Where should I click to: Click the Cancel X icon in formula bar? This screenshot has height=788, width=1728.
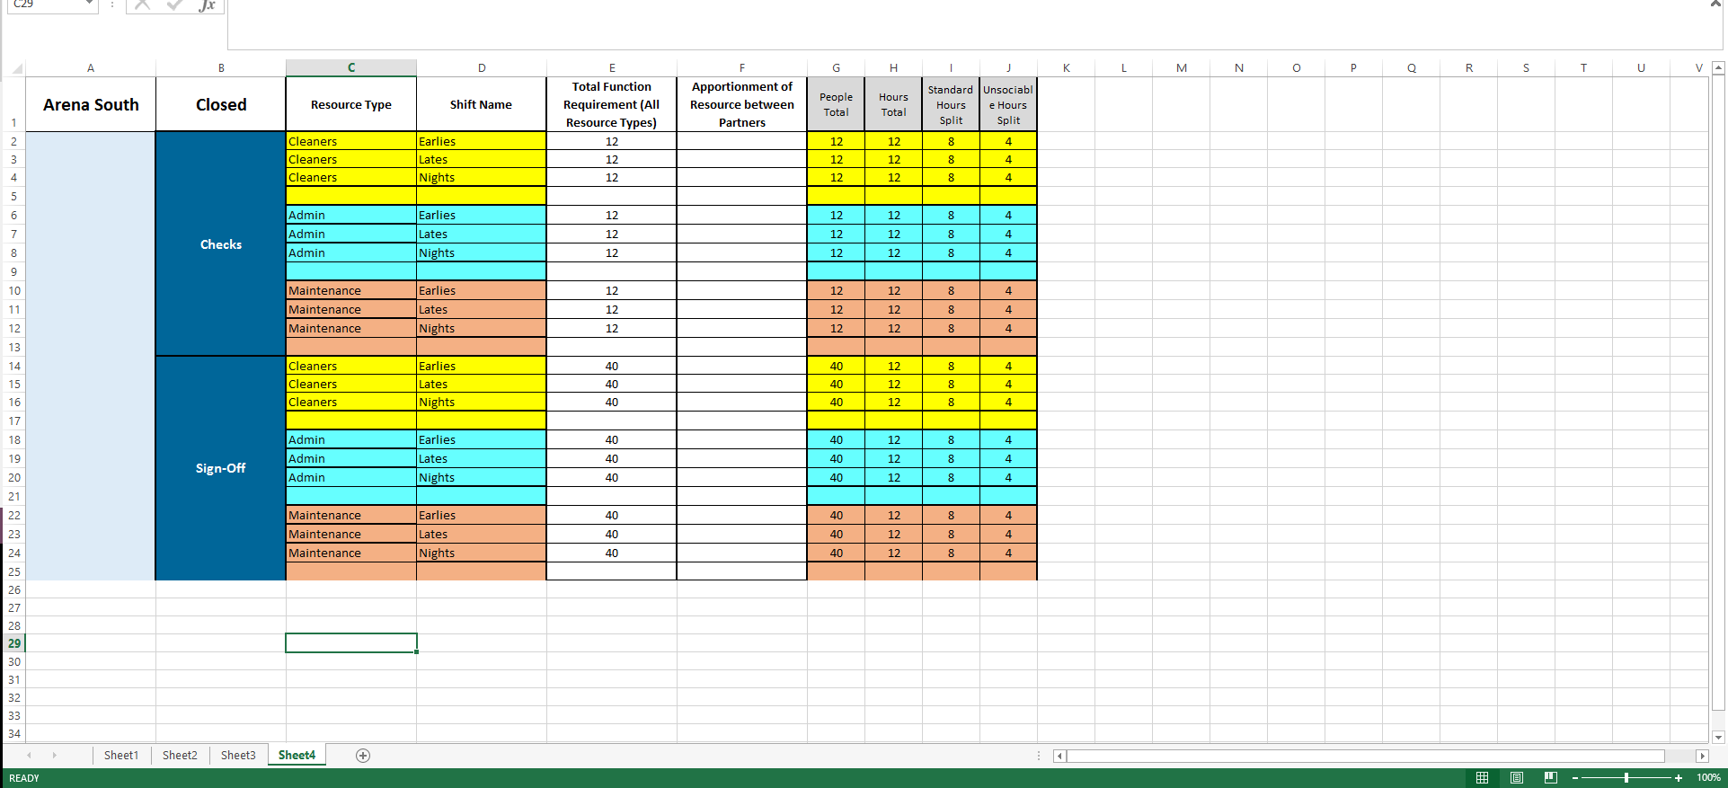coord(142,4)
